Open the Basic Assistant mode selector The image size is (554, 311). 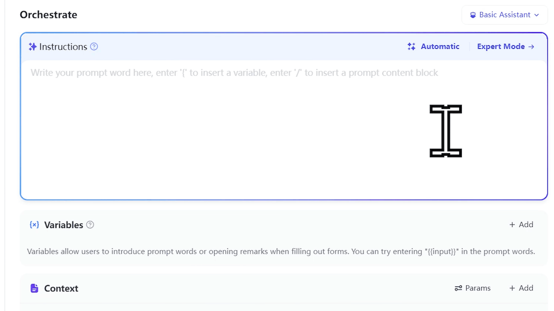click(x=505, y=15)
